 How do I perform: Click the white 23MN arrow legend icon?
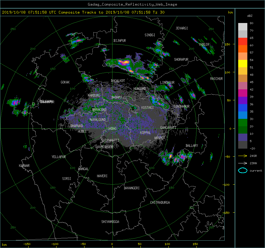tap(243, 163)
